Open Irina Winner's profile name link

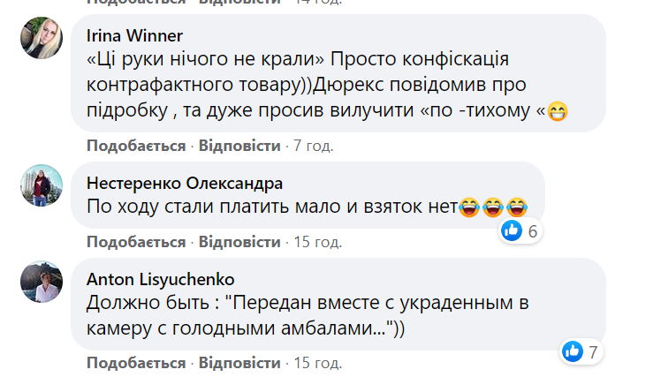(135, 36)
